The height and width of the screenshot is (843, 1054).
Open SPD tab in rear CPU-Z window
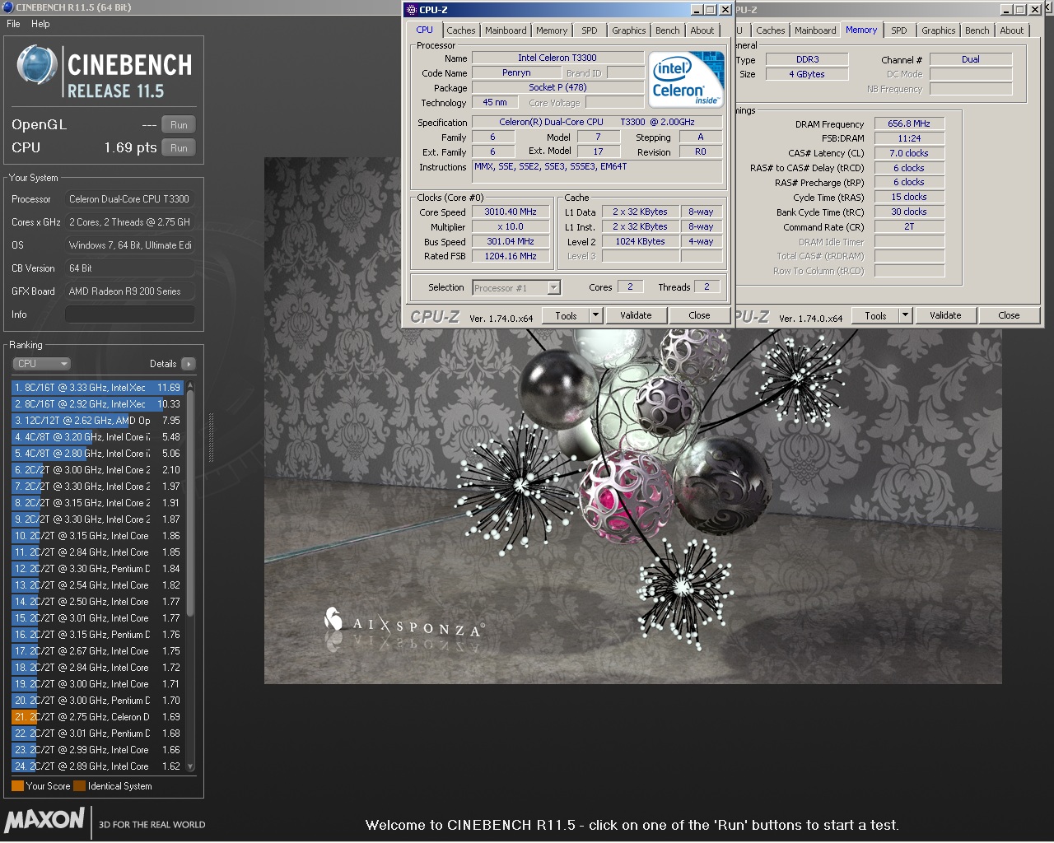[899, 30]
